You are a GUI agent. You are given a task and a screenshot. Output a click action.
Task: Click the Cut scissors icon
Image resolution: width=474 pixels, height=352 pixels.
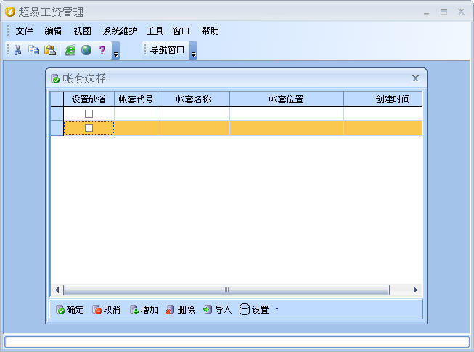click(x=18, y=50)
